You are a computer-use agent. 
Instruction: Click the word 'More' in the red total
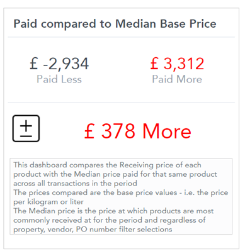(x=167, y=131)
